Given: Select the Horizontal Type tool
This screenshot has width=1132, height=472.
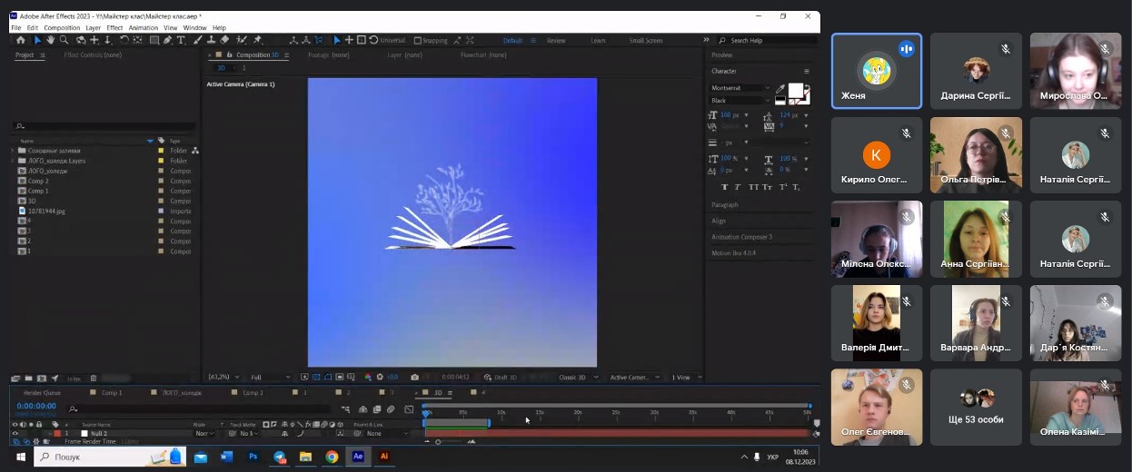Looking at the screenshot, I should tap(182, 40).
